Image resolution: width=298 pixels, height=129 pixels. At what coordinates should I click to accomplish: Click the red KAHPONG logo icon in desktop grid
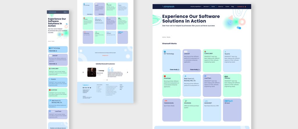click(164, 76)
